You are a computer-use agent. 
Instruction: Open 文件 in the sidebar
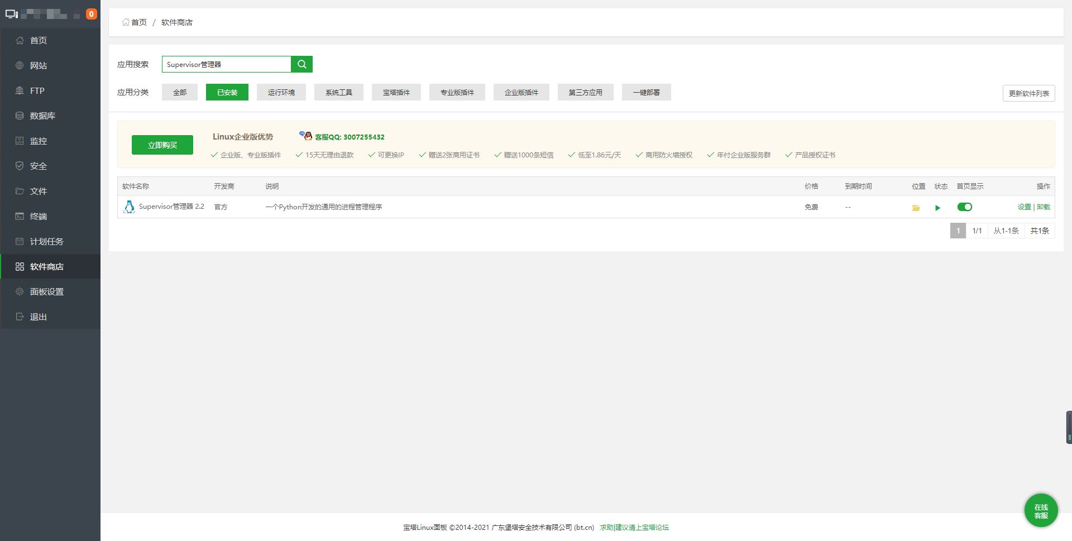point(50,191)
